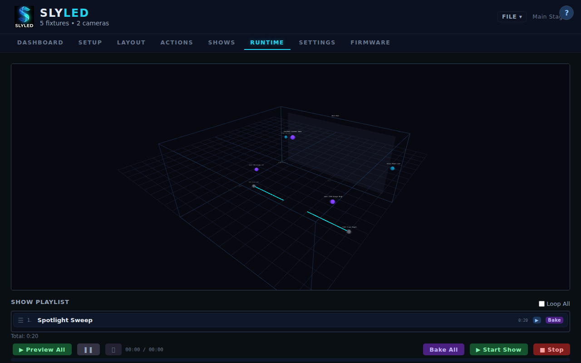Viewport: 581px width, 363px height.
Task: Open the help question mark button
Action: click(x=566, y=13)
